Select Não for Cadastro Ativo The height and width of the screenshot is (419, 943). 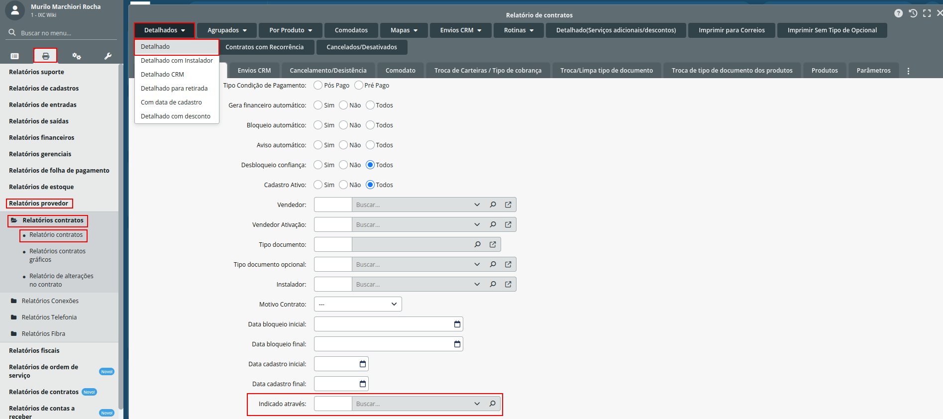coord(343,185)
